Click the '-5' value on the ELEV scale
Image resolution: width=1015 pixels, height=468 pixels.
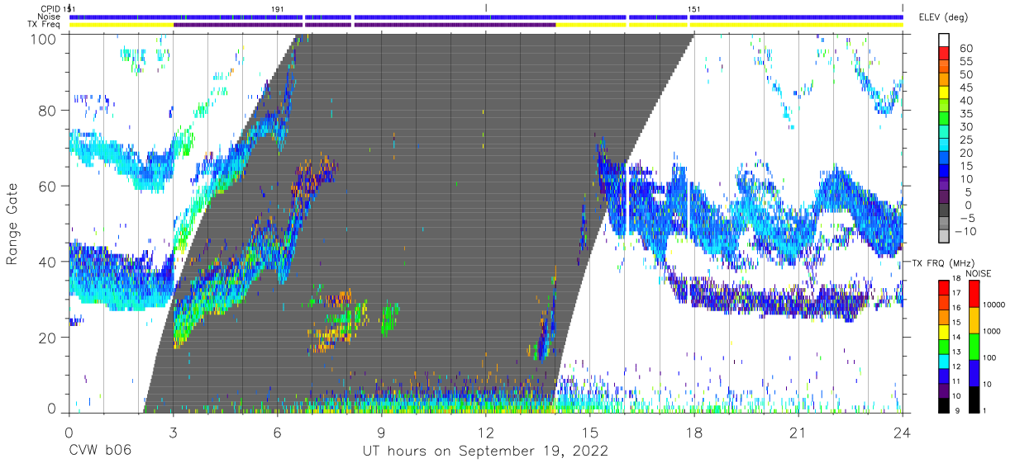tap(970, 218)
